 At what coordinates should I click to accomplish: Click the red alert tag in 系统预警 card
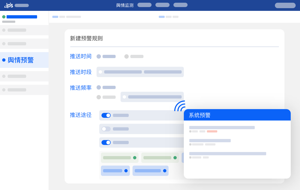click(x=212, y=131)
